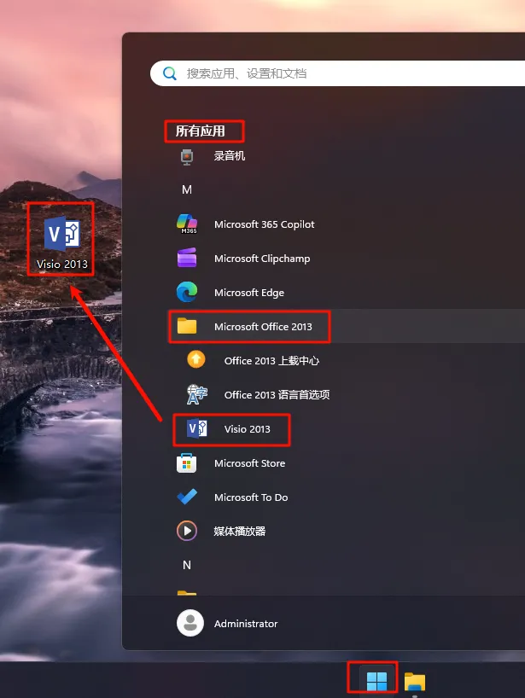Select the 媒体播放器 label
The width and height of the screenshot is (525, 698).
click(x=240, y=531)
